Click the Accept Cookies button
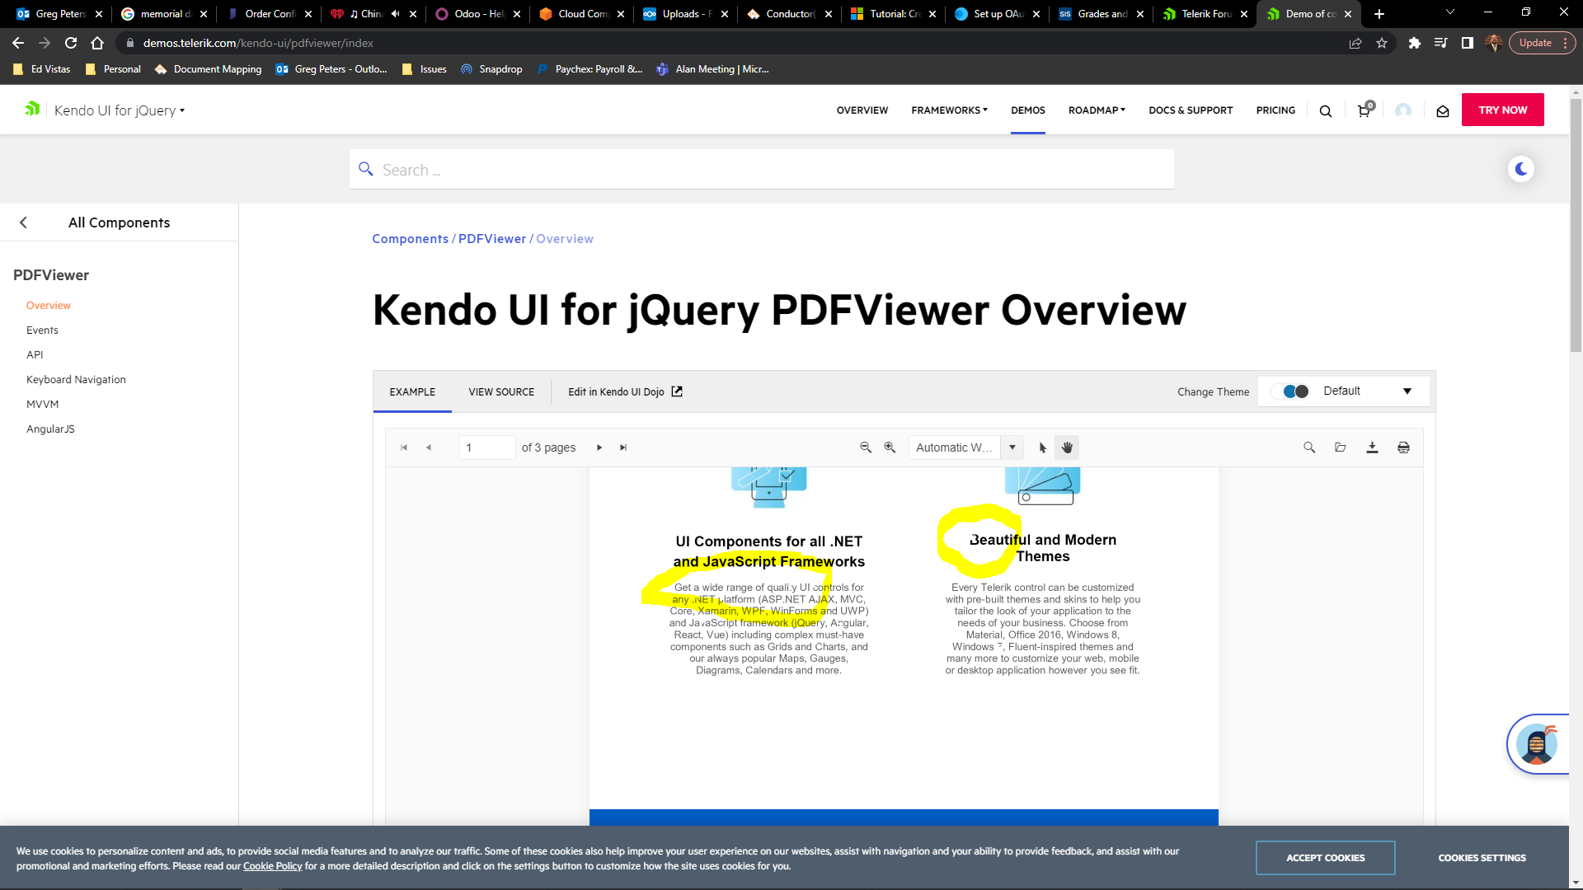The height and width of the screenshot is (890, 1583). point(1325,858)
